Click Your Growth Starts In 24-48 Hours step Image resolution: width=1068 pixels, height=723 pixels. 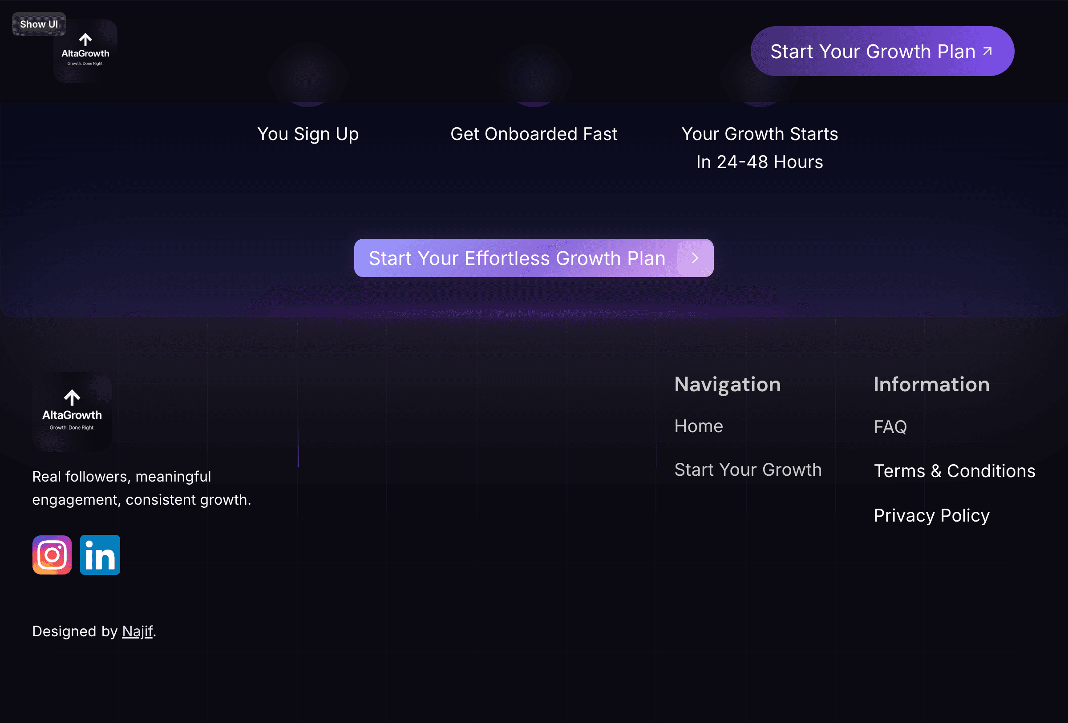click(759, 148)
